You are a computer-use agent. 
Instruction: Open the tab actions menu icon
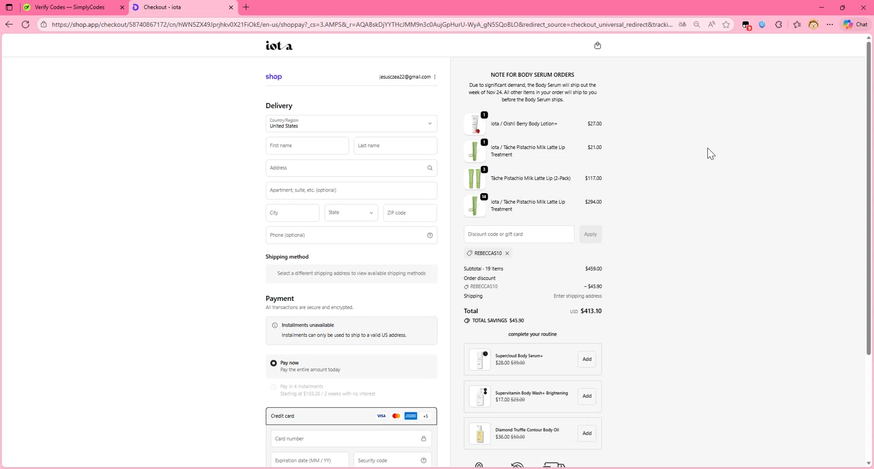9,8
